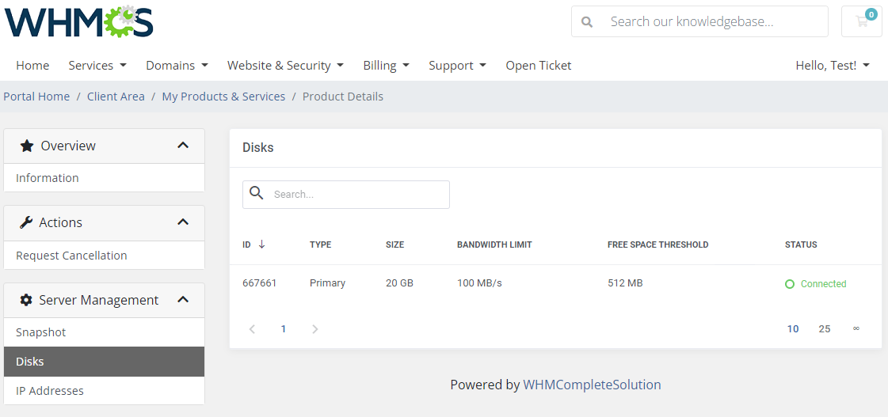The image size is (888, 417).
Task: Open the Services dropdown menu
Action: (x=97, y=66)
